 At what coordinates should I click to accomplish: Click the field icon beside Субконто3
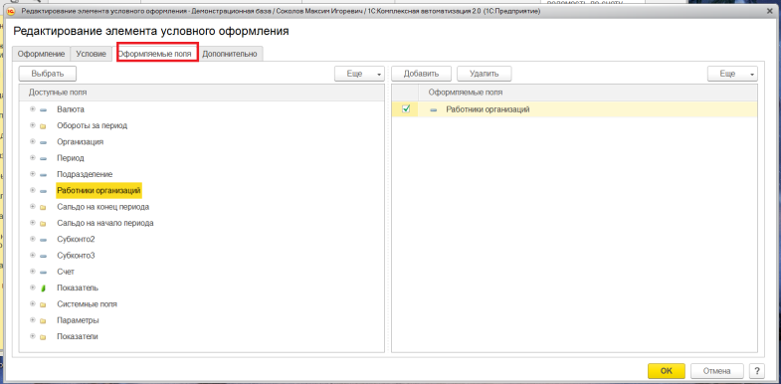[x=43, y=256]
